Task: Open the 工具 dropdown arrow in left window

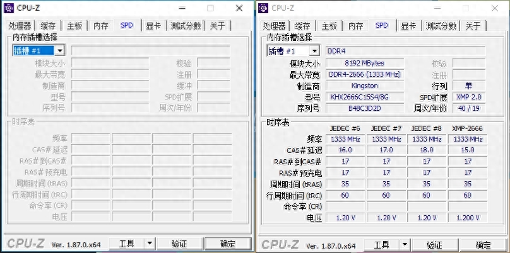Action: point(150,244)
